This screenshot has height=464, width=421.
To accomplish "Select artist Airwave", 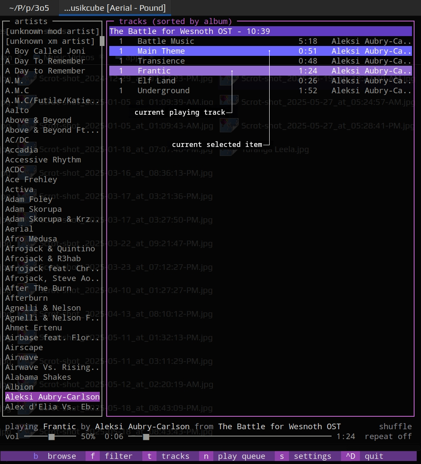I will coord(22,357).
